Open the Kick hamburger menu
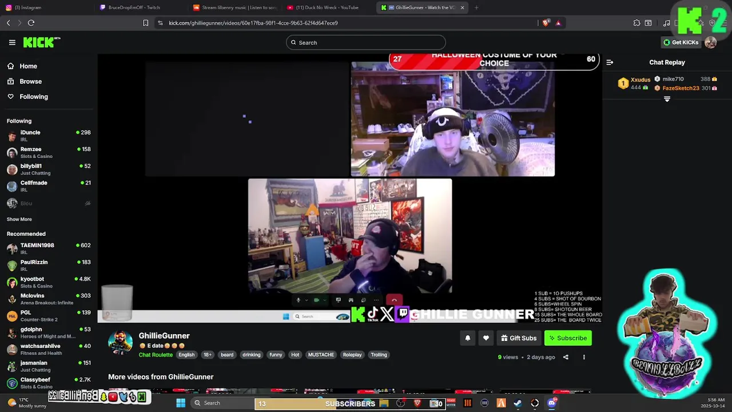This screenshot has height=412, width=732. [x=12, y=42]
